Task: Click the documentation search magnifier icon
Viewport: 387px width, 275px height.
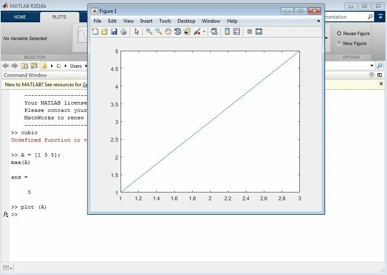Action: (370, 17)
